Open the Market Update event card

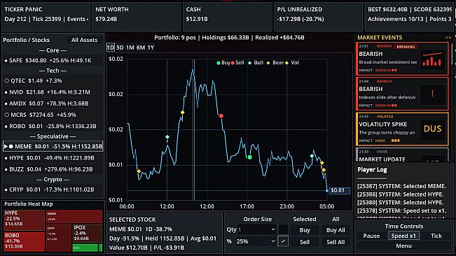click(402, 155)
